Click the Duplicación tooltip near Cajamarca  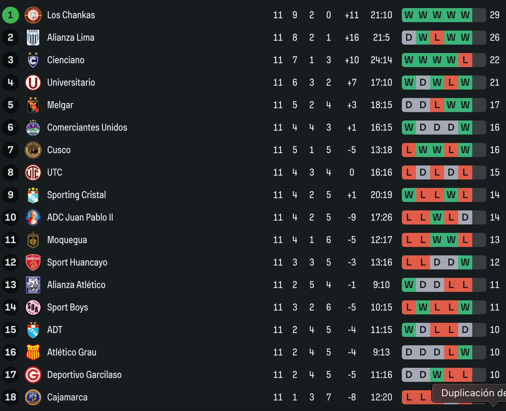pyautogui.click(x=468, y=393)
